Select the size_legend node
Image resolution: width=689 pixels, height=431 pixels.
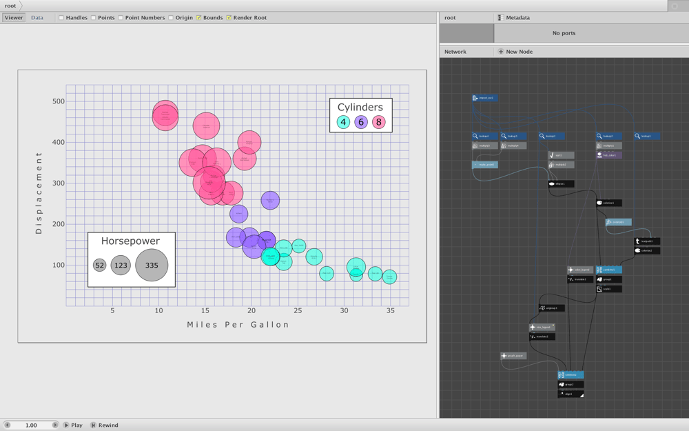tap(542, 327)
